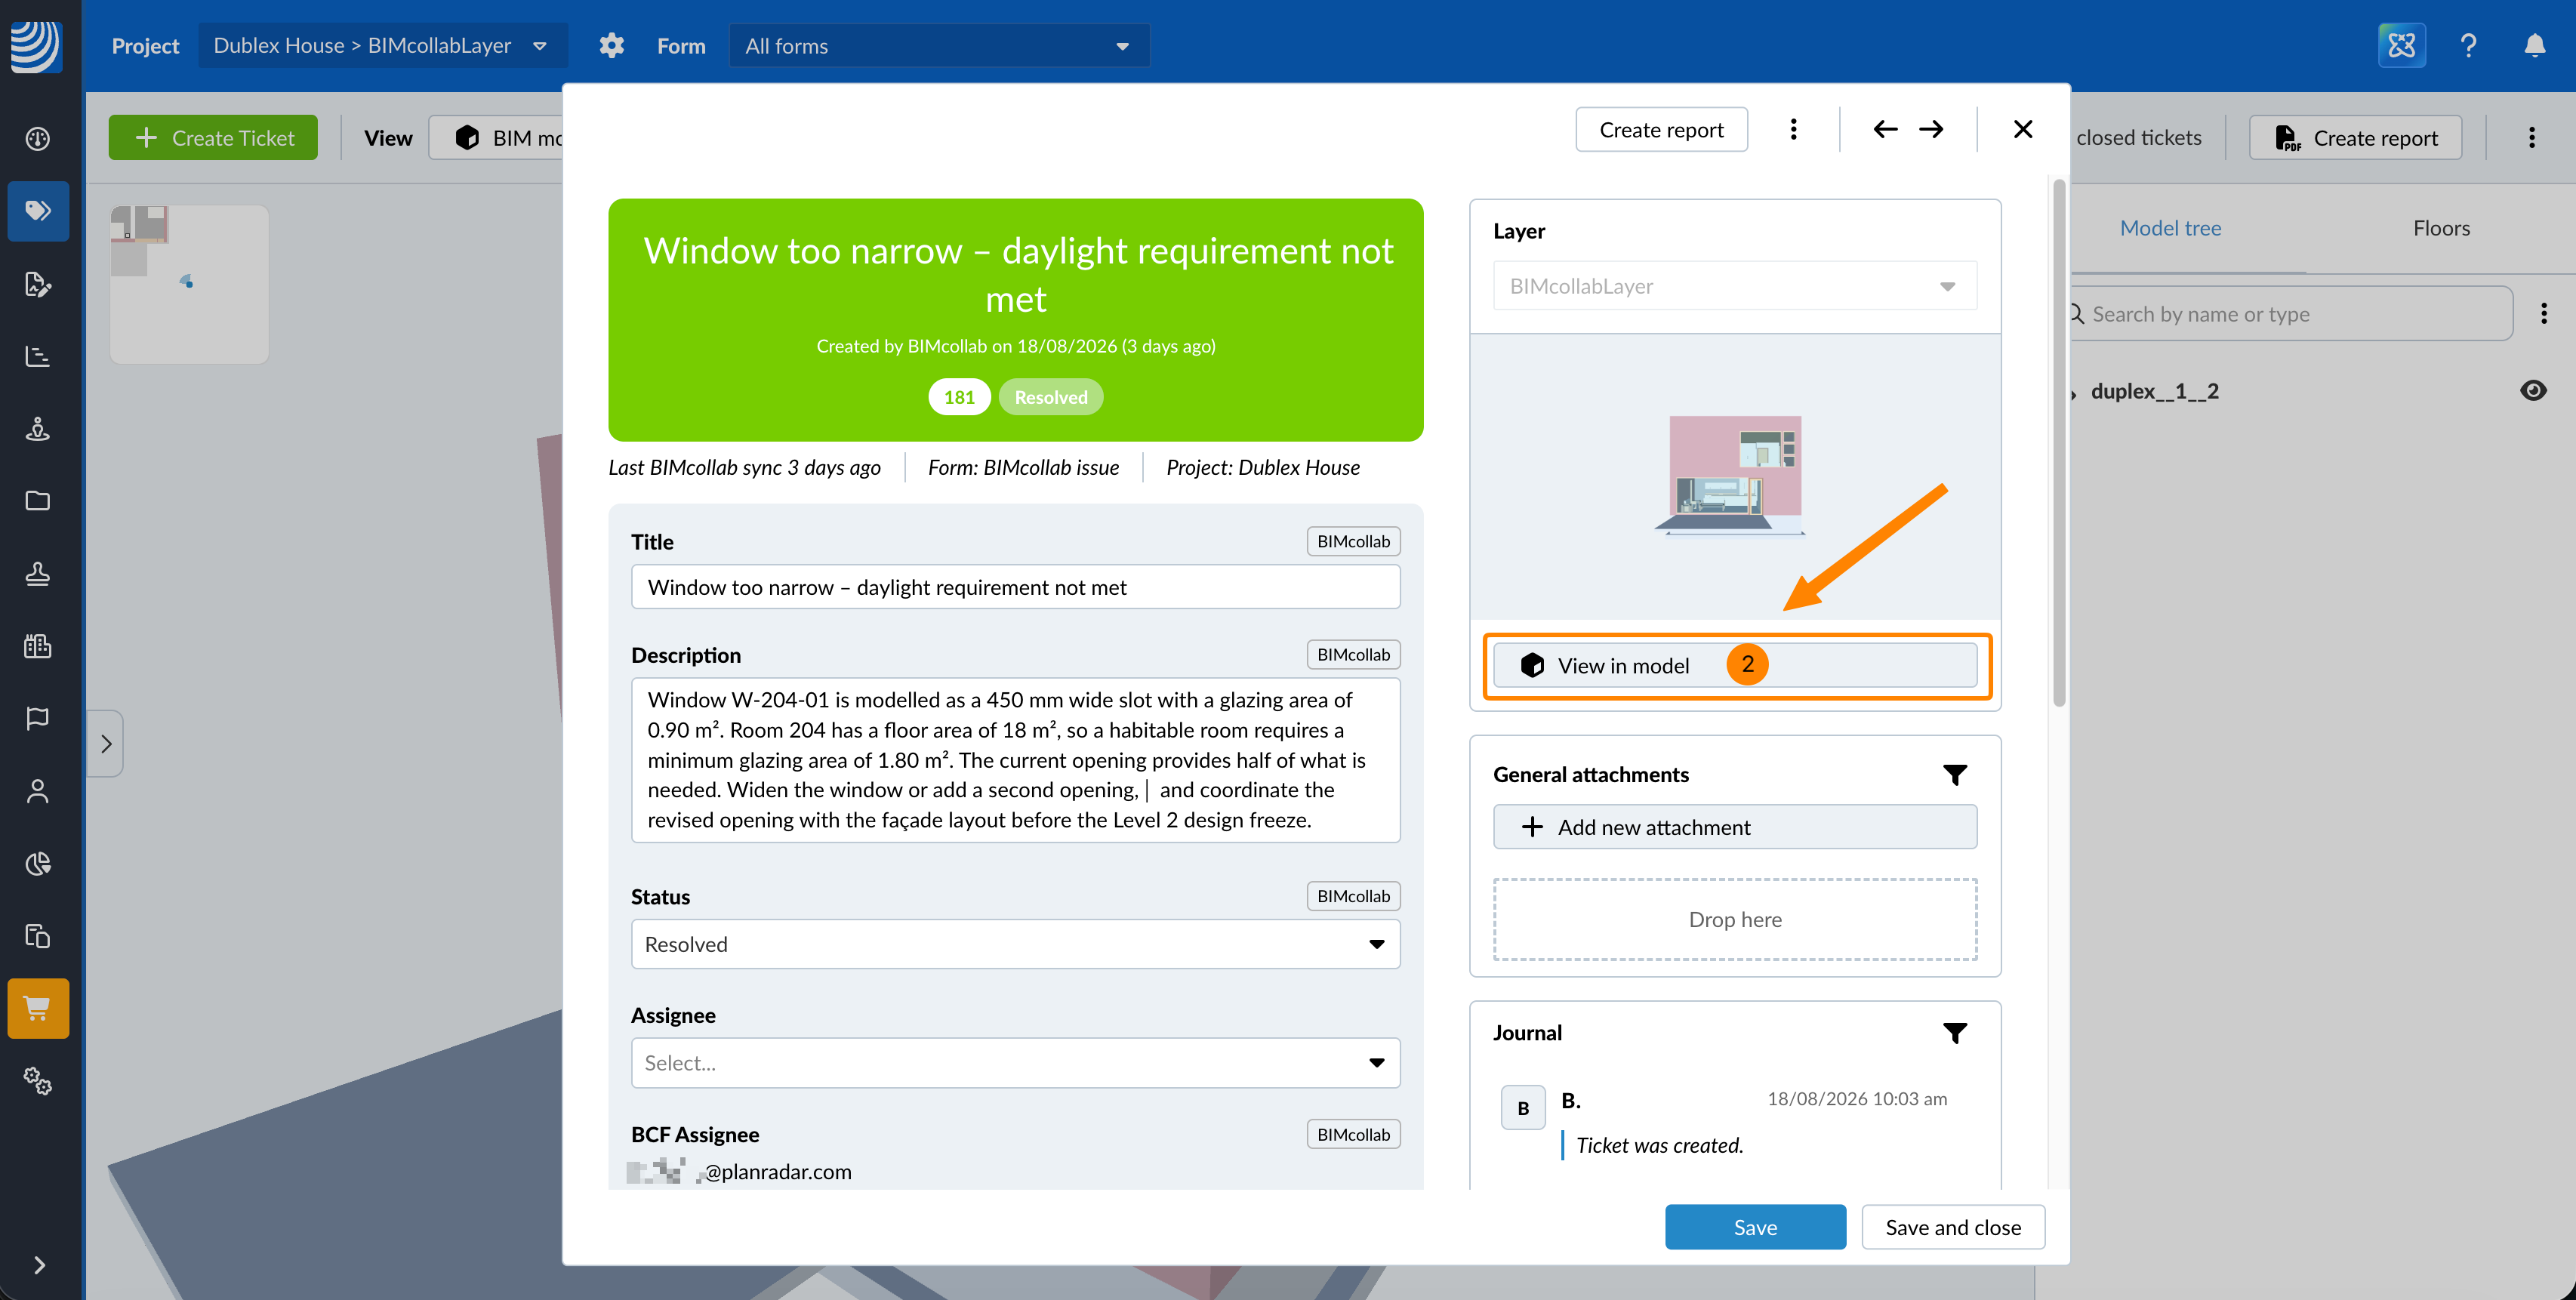
Task: Expand the left sidebar with bottom chevron
Action: pyautogui.click(x=38, y=1265)
